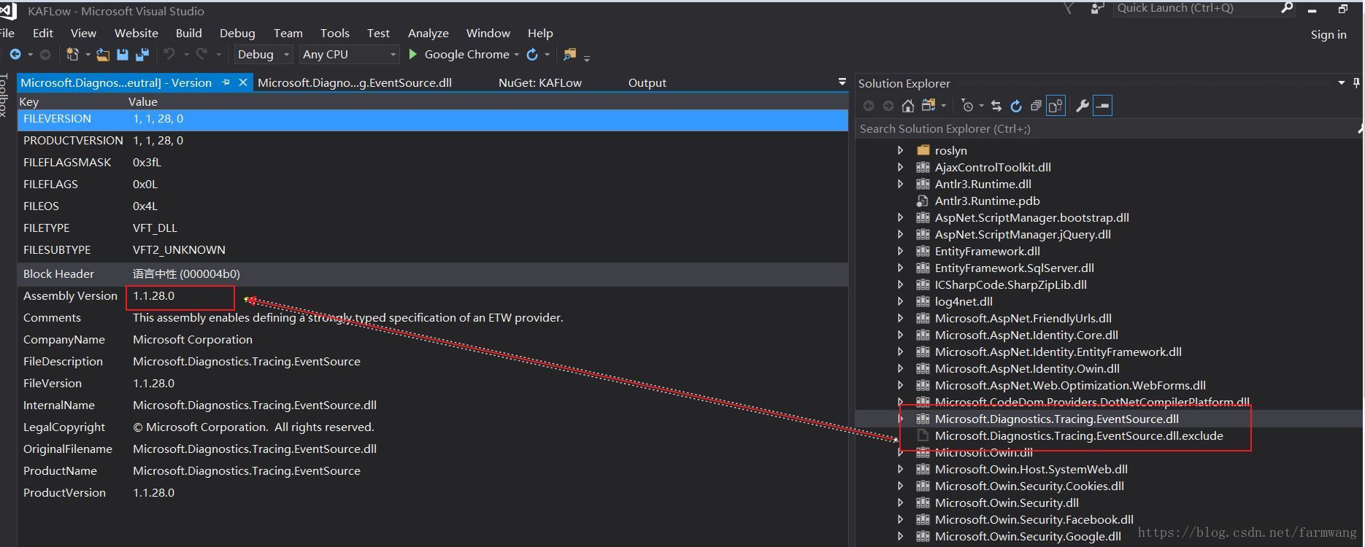
Task: Pin the Version document tab
Action: (x=226, y=82)
